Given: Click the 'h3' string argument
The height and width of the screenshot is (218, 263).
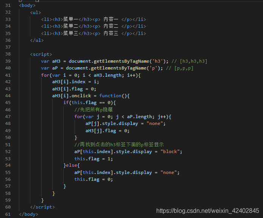Looking at the screenshot, I should tap(157, 61).
